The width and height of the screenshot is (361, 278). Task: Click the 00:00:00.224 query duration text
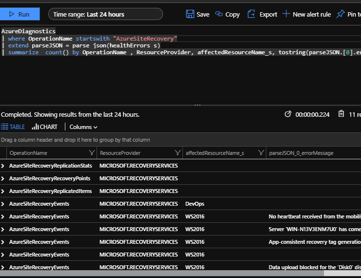point(312,114)
